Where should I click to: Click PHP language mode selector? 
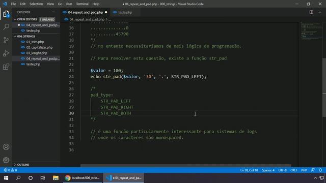(304, 170)
